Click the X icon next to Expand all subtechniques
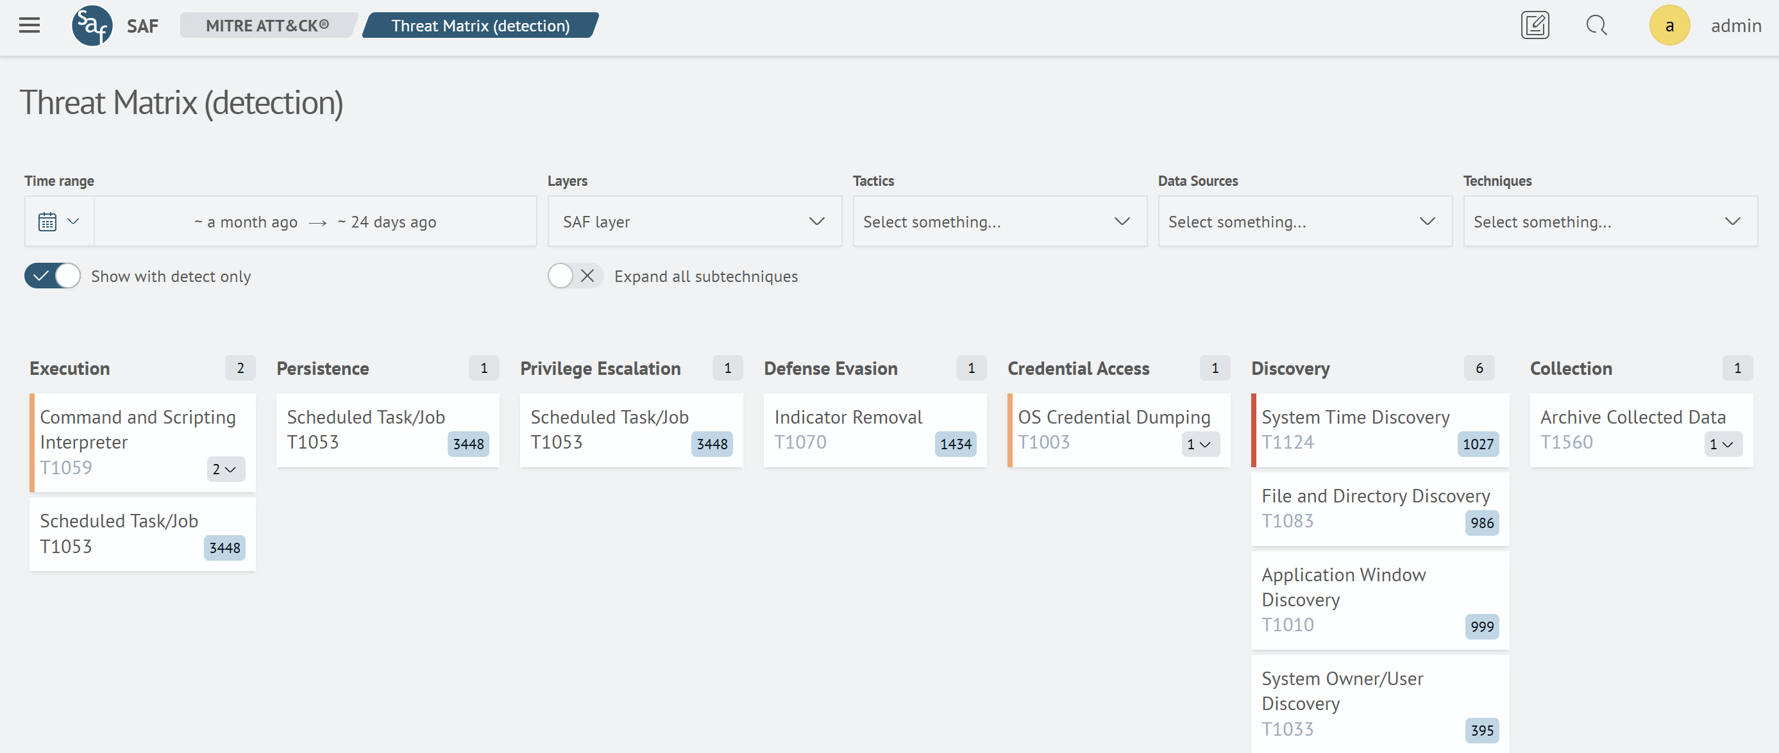1779x753 pixels. [x=587, y=276]
